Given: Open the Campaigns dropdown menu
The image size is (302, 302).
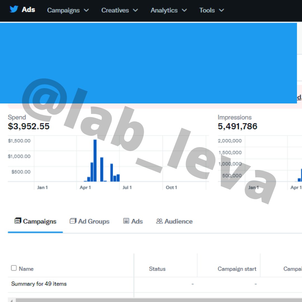Looking at the screenshot, I should (68, 10).
